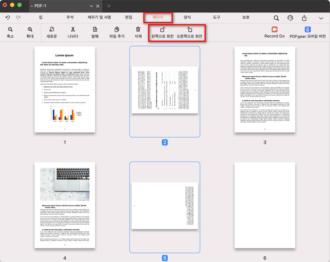The width and height of the screenshot is (330, 262).
Task: Rotate pages left with 왼쪽으로 회전
Action: click(162, 30)
